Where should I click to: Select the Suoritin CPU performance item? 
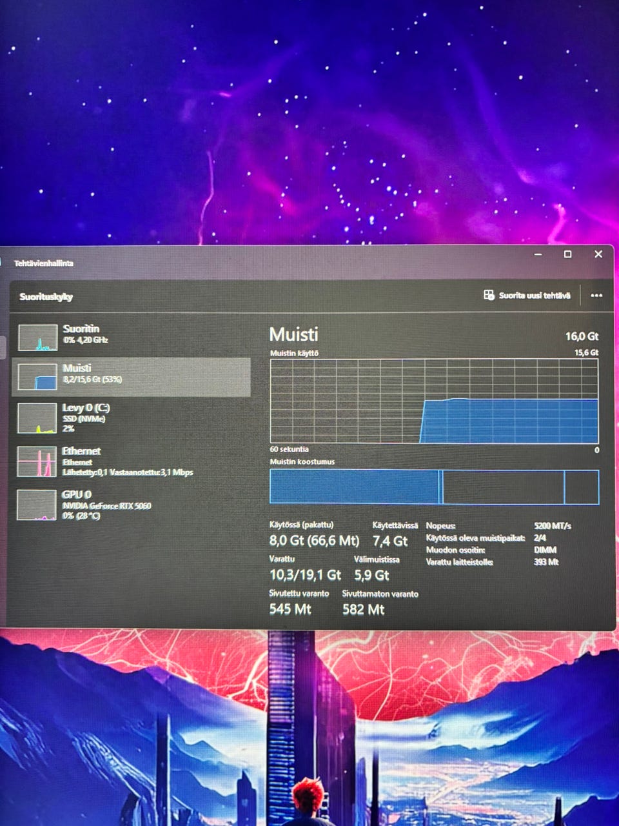131,337
